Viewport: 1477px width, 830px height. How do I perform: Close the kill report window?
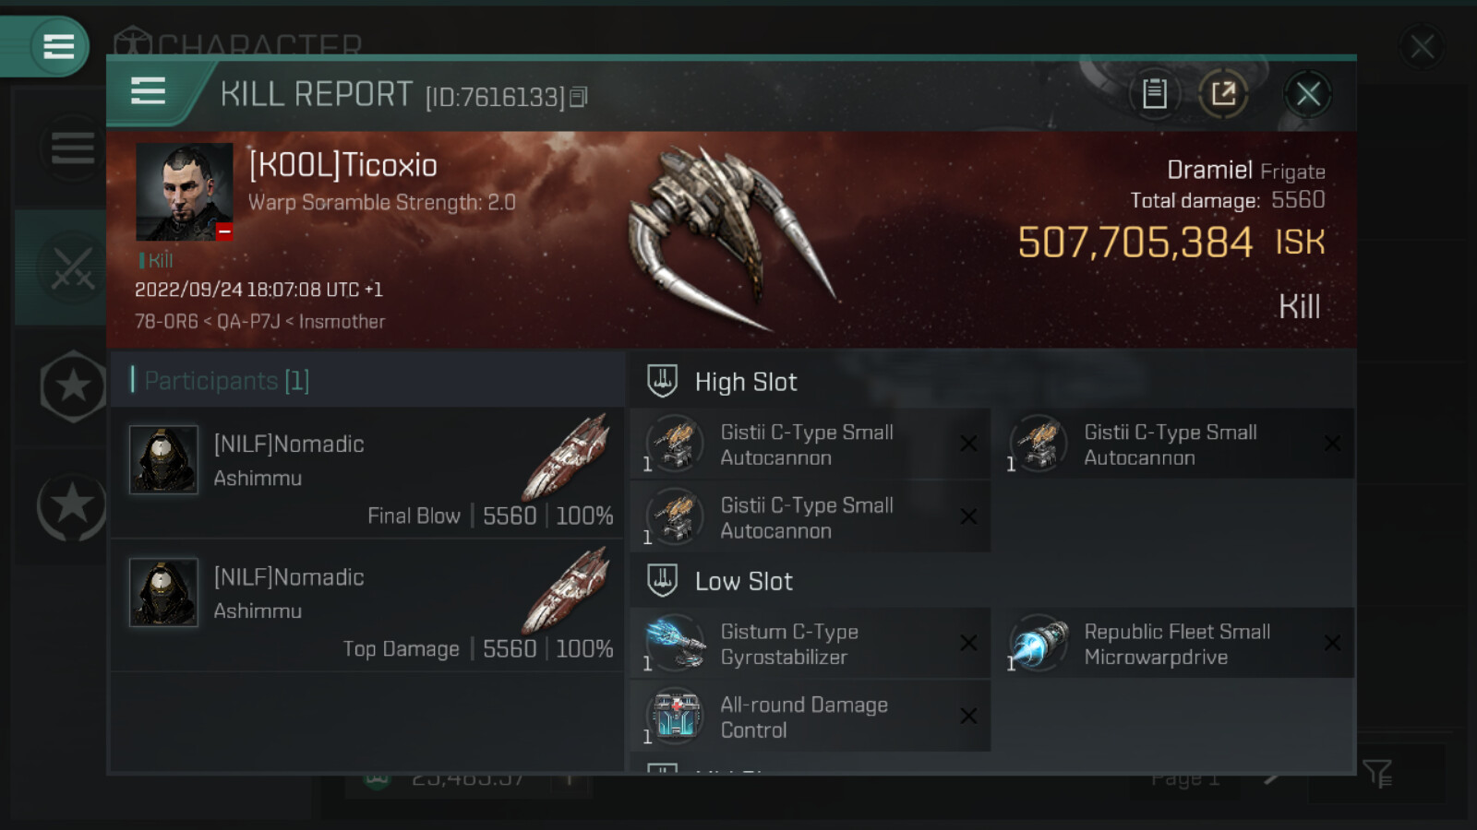[x=1307, y=93]
